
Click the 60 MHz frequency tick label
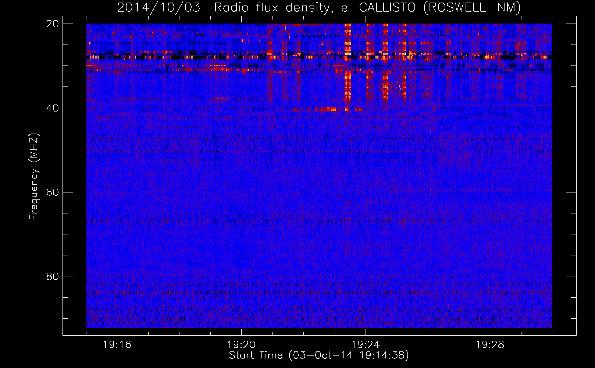(53, 192)
